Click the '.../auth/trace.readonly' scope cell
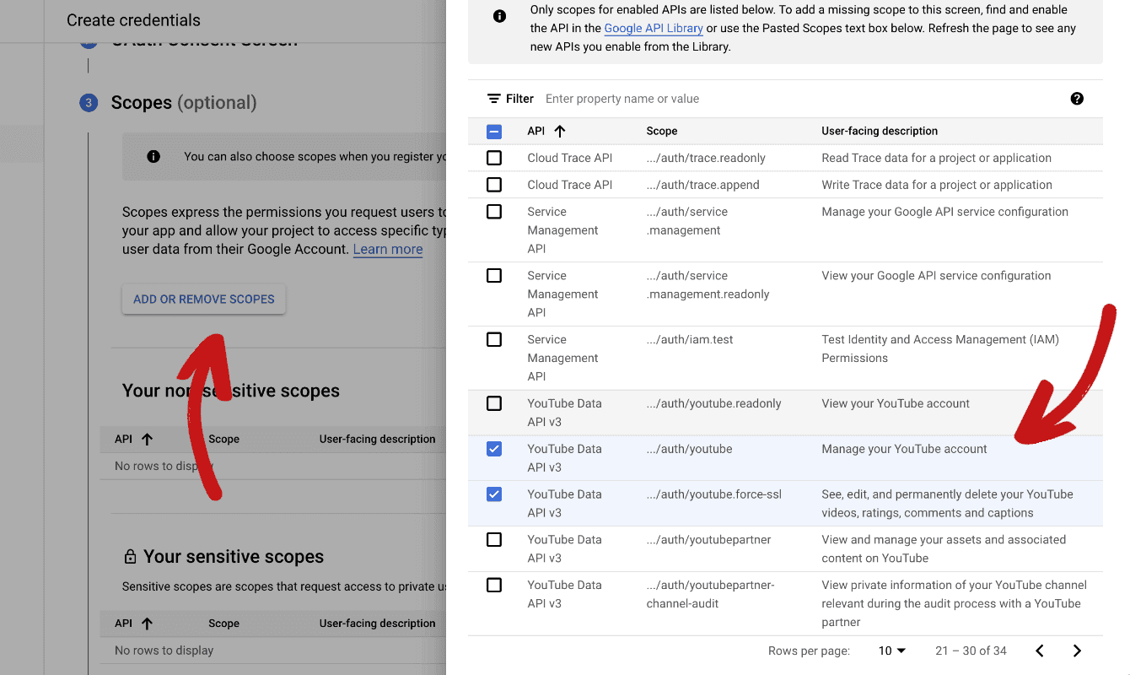The width and height of the screenshot is (1130, 675). (x=706, y=158)
